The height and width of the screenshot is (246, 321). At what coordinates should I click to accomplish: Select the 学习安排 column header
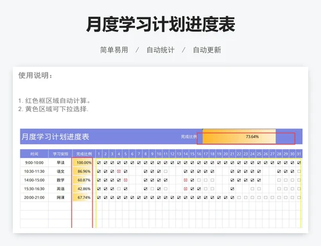point(60,154)
